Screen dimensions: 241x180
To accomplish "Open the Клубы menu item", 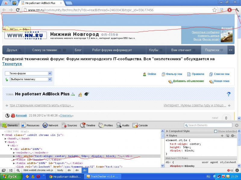I will pyautogui.click(x=156, y=50).
